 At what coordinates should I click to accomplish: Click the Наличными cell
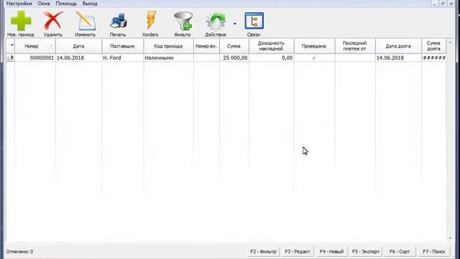[x=168, y=58]
